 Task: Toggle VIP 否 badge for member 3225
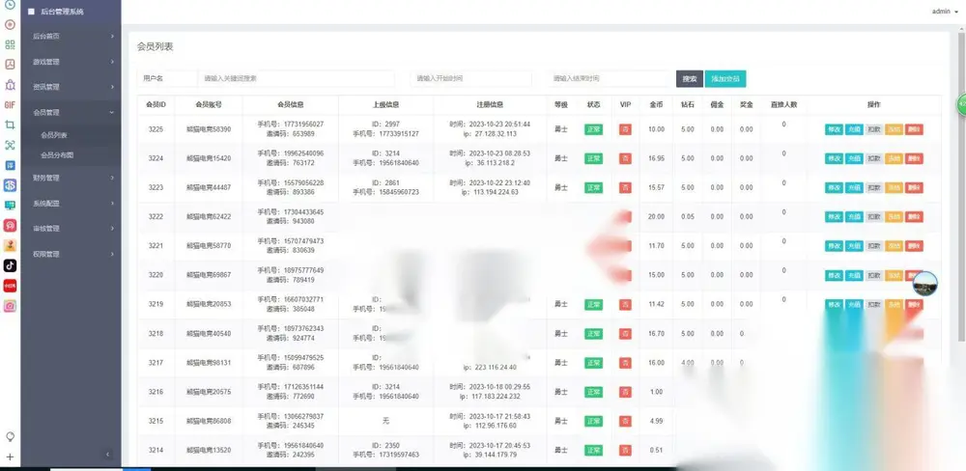coord(625,129)
